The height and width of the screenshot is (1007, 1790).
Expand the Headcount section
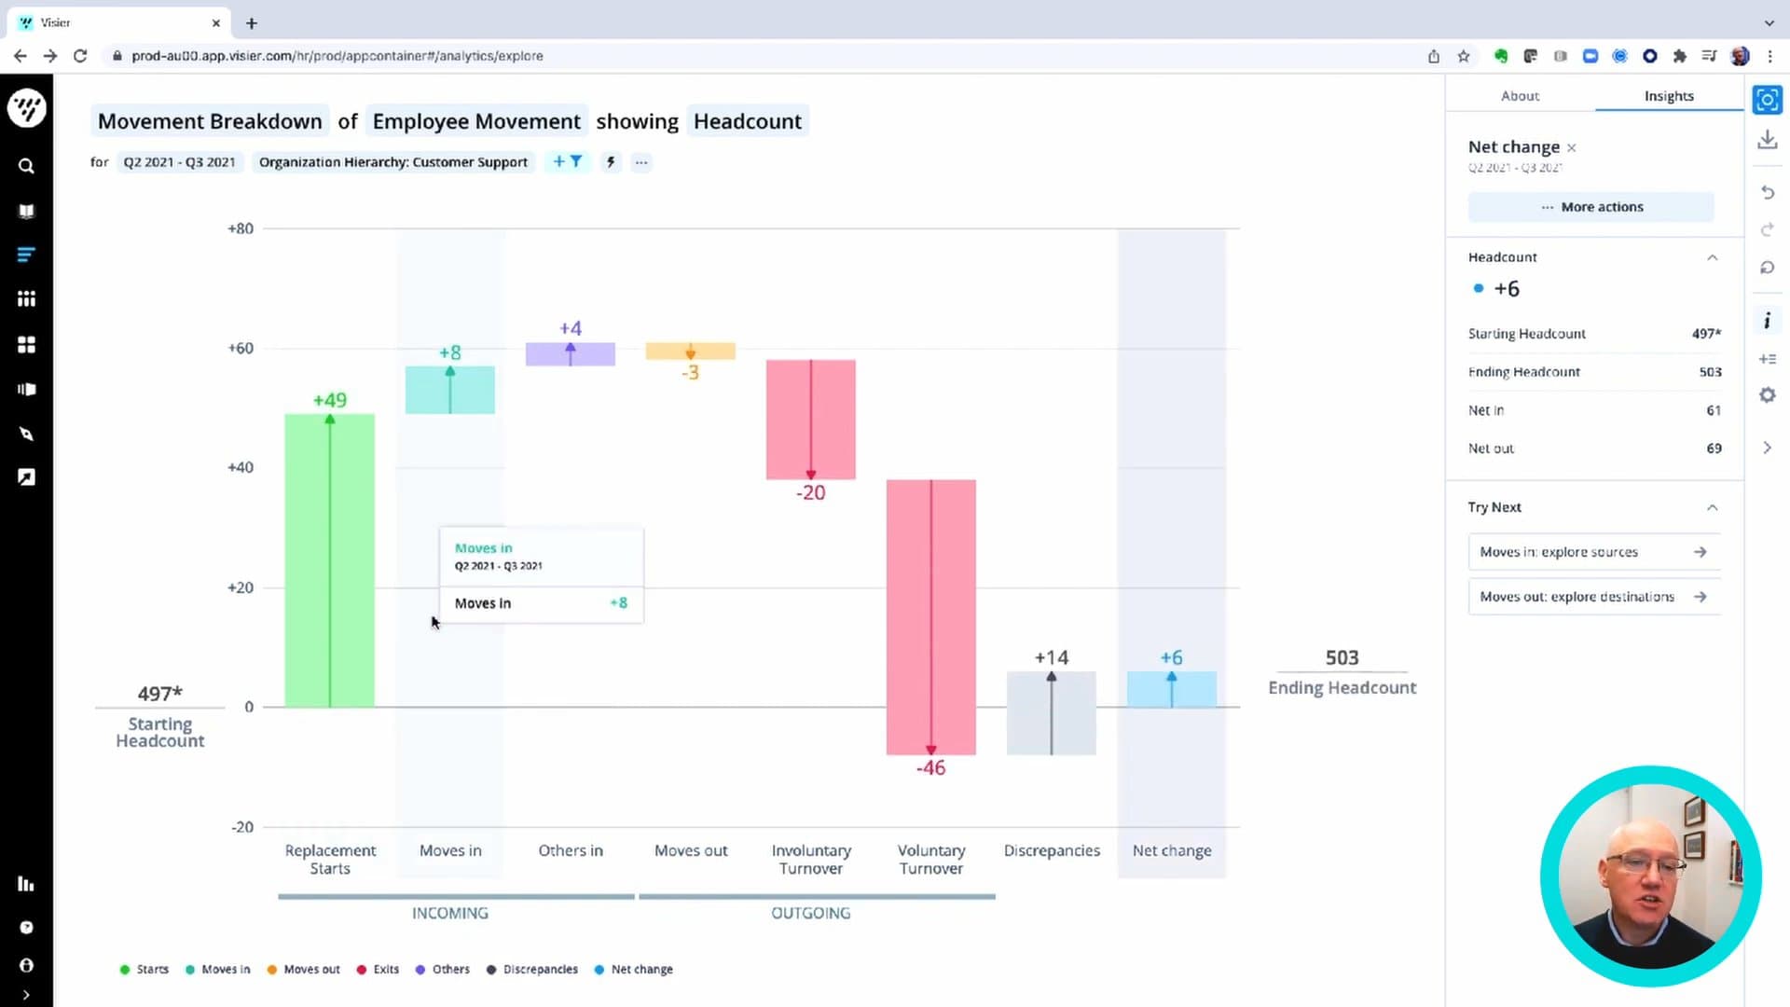point(1714,255)
